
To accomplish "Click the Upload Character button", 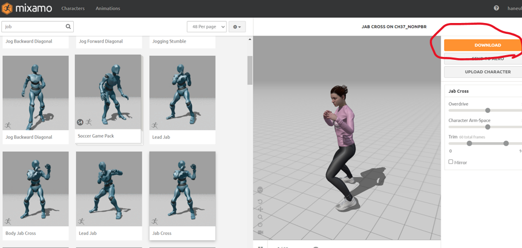I will coord(483,72).
